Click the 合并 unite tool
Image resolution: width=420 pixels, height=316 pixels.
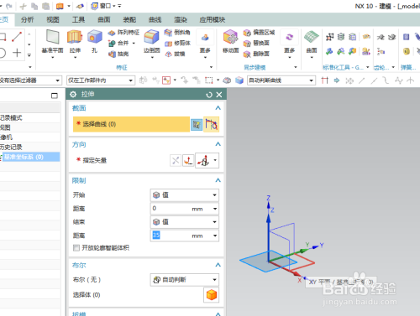(119, 43)
